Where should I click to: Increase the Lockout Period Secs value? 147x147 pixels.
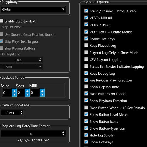[x=27, y=91]
